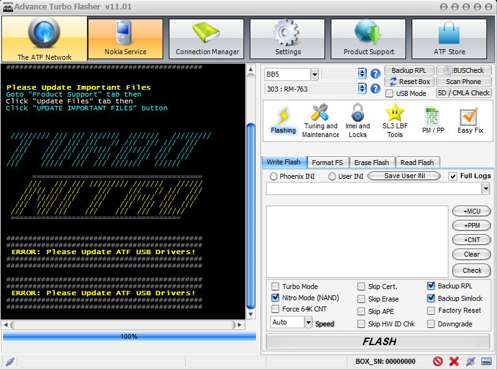Enable USB Mode checkbox
The image size is (497, 370).
point(389,93)
